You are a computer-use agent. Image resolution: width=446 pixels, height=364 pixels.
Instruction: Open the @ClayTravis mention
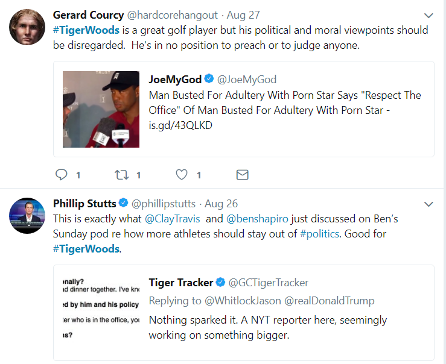point(173,219)
